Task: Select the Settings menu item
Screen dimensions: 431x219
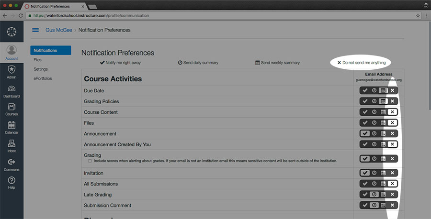Action: coord(41,69)
